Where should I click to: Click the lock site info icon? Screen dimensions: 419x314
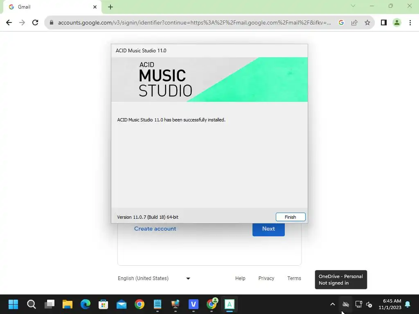(52, 23)
